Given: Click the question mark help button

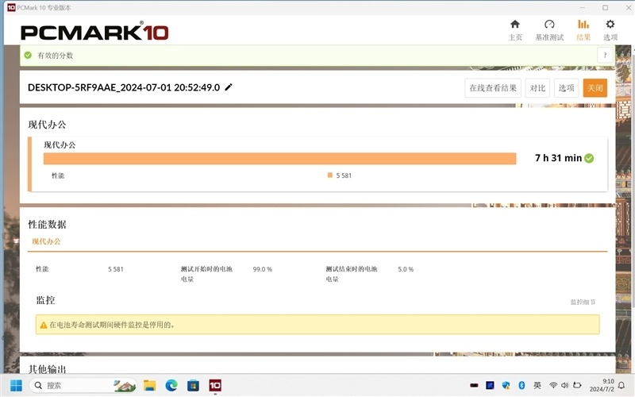Looking at the screenshot, I should click(x=605, y=56).
